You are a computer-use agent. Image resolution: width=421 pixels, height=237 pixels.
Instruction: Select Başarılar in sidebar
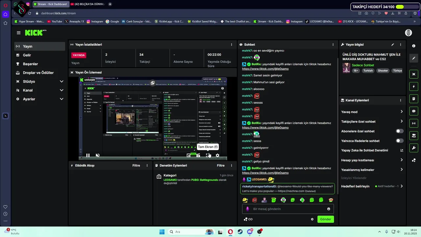click(x=39, y=64)
